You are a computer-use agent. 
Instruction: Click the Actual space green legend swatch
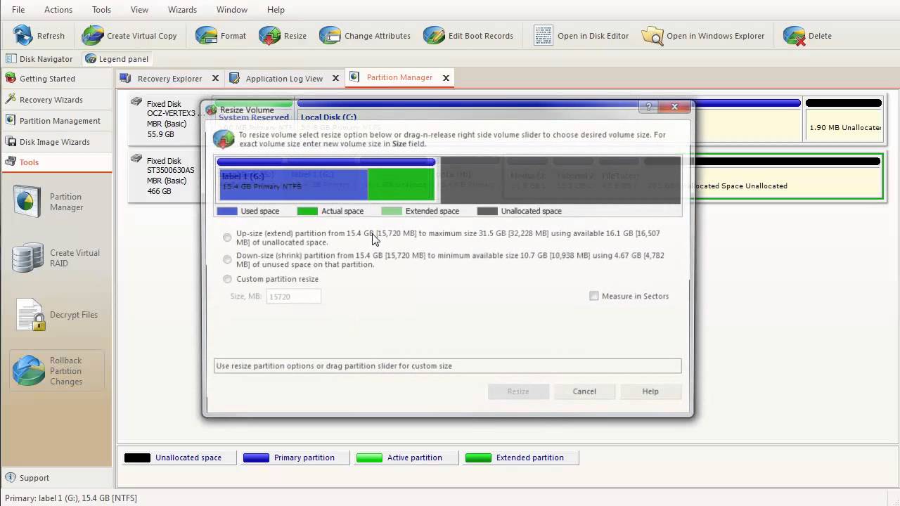[307, 211]
